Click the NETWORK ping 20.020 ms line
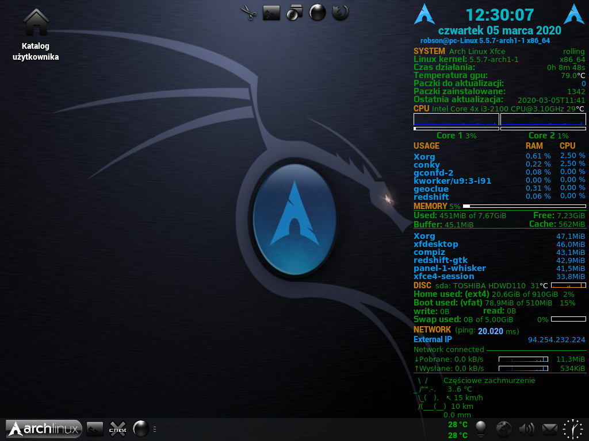This screenshot has width=589, height=441. point(466,330)
